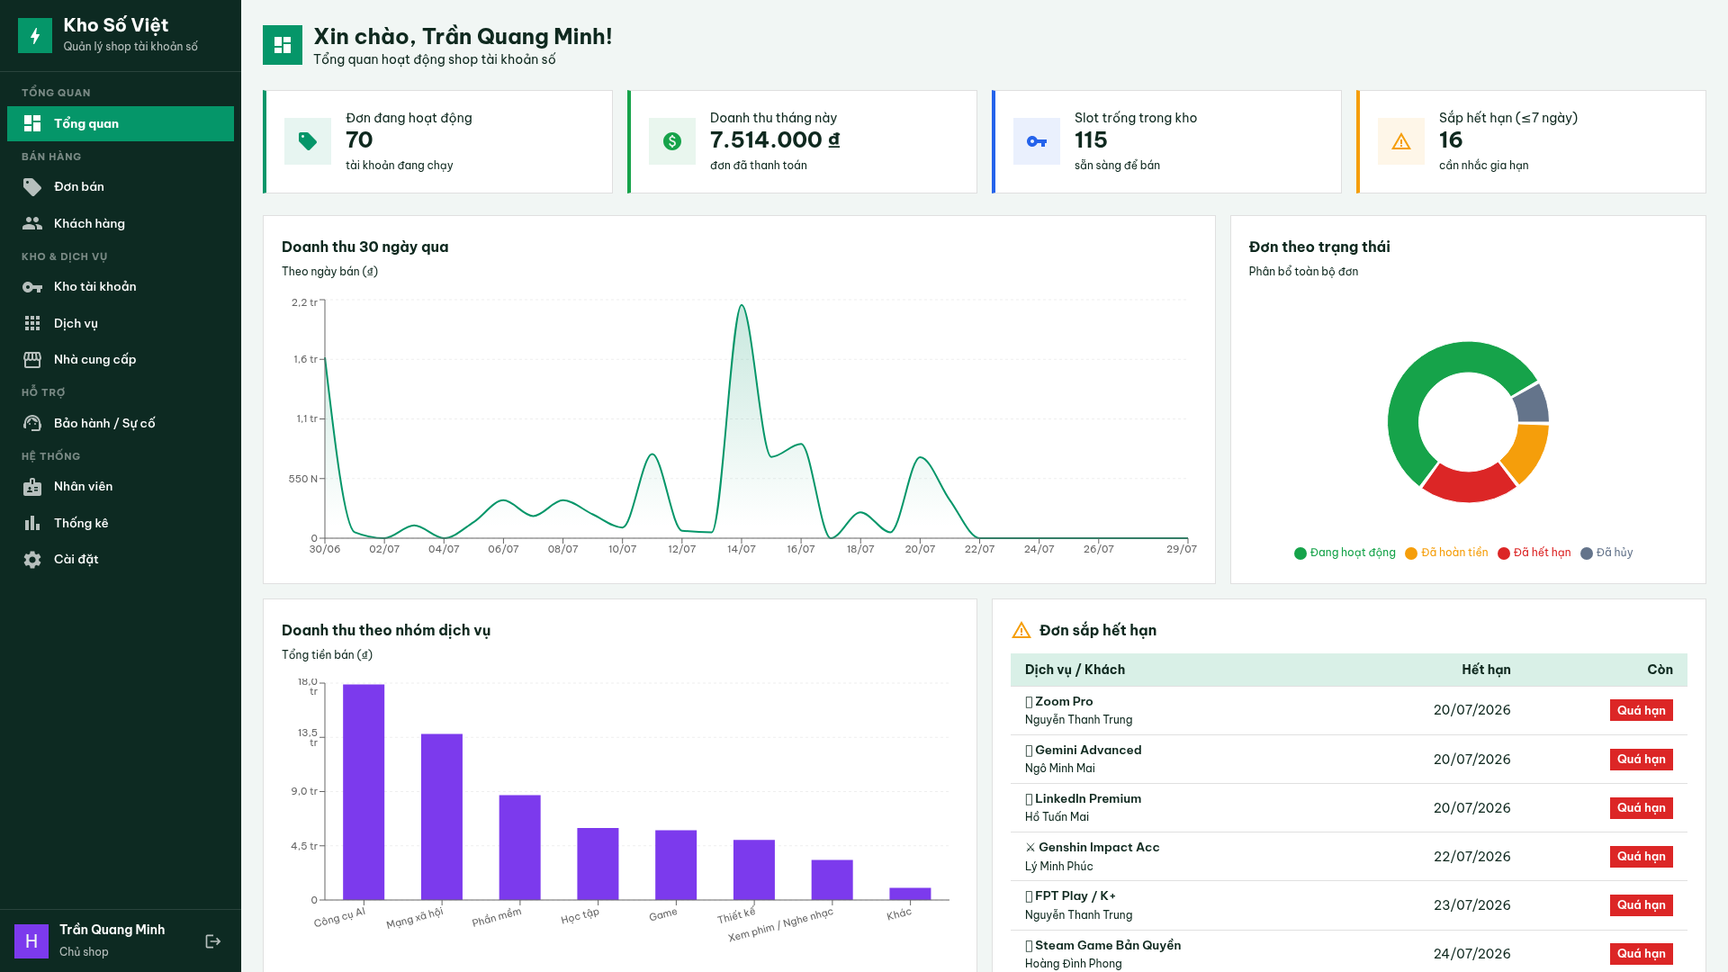This screenshot has width=1728, height=972.
Task: Click the key icon in Slot trống trong kho card
Action: point(1037,141)
